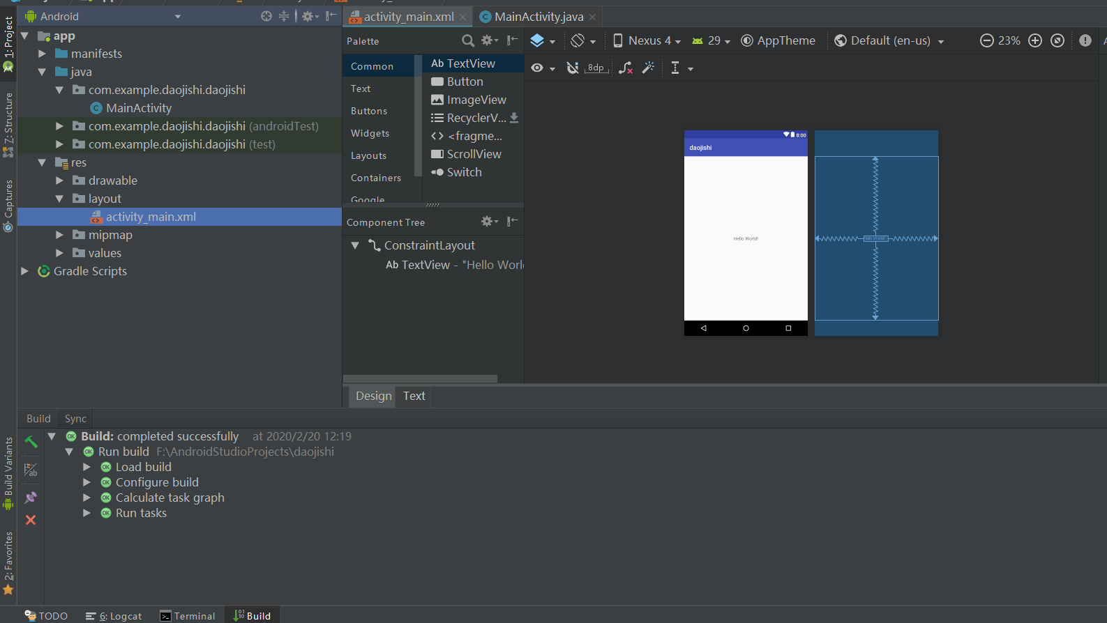Image resolution: width=1107 pixels, height=623 pixels.
Task: Expand the drawable folder
Action: click(59, 180)
